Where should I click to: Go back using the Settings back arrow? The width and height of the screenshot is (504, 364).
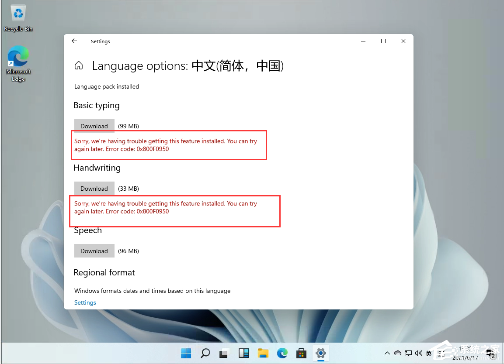pos(74,41)
